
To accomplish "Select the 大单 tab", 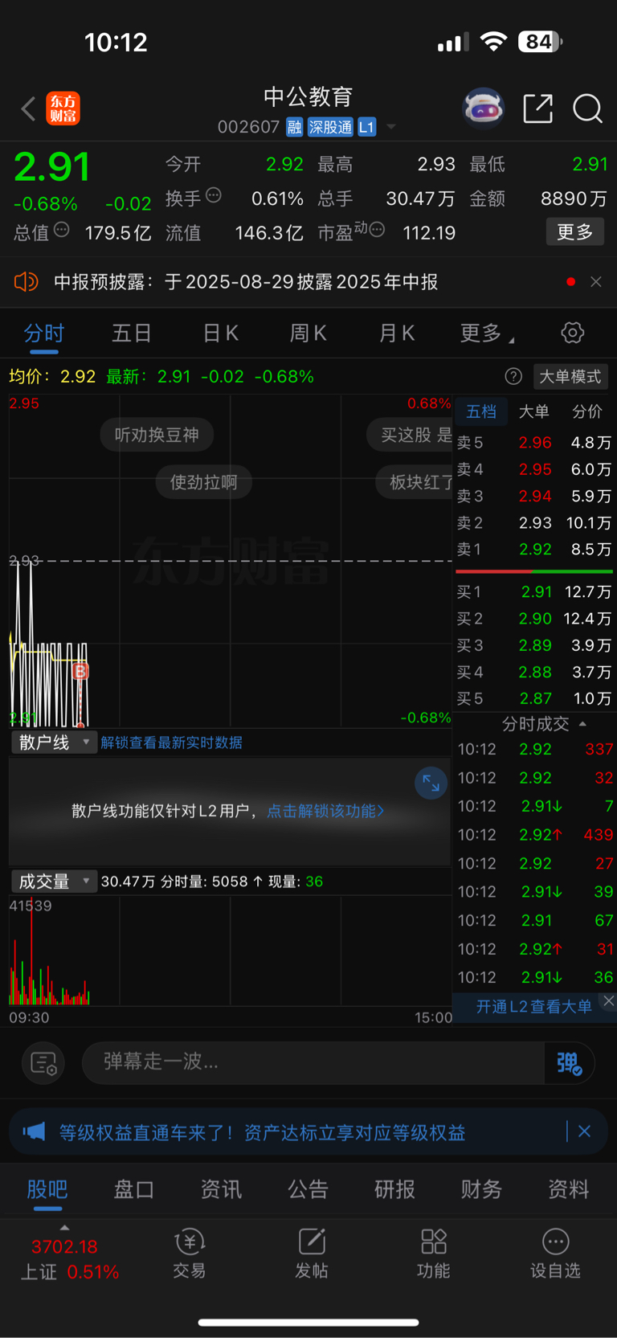I will 533,411.
